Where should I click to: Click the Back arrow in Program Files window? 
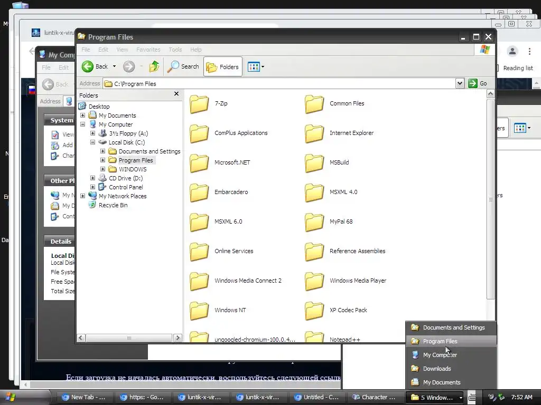88,66
